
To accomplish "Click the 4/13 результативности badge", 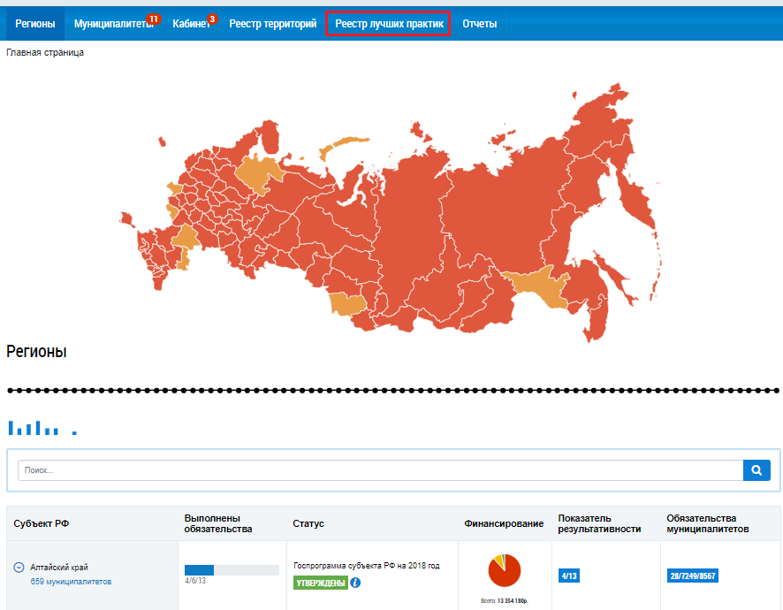I will (x=569, y=576).
